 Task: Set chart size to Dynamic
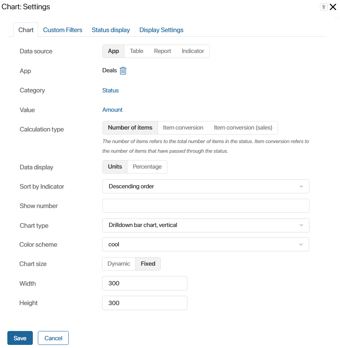119,264
